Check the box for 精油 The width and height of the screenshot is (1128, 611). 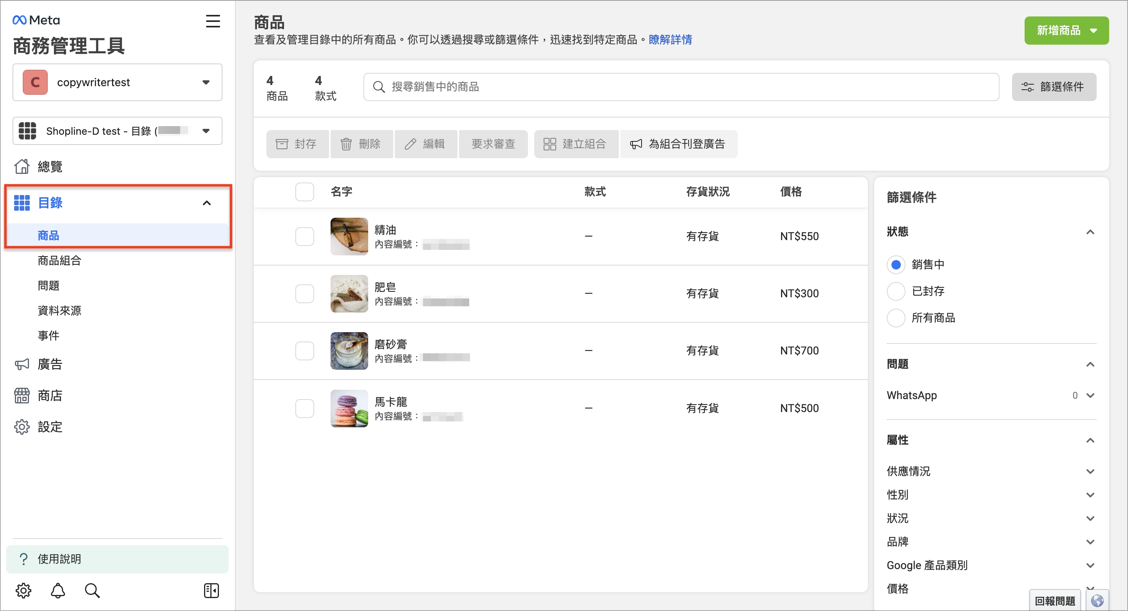point(305,237)
